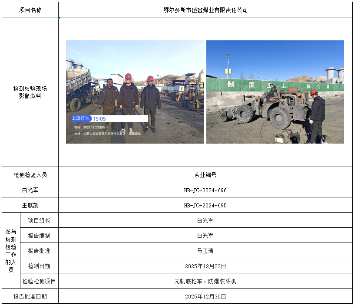The width and height of the screenshot is (354, 305).
Task: Select the 报告批准日期 label cell
Action: [30, 296]
